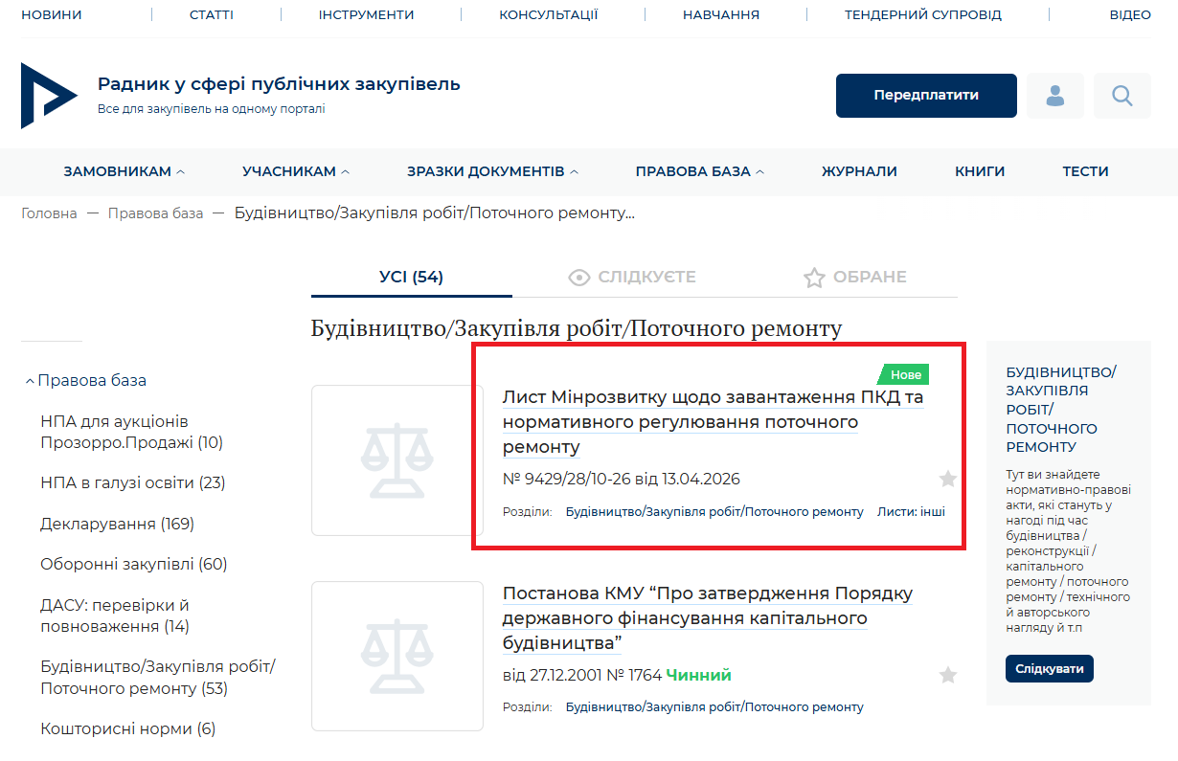Go to Головна breadcrumb link
Viewport: 1178px width, 761px height.
[49, 213]
